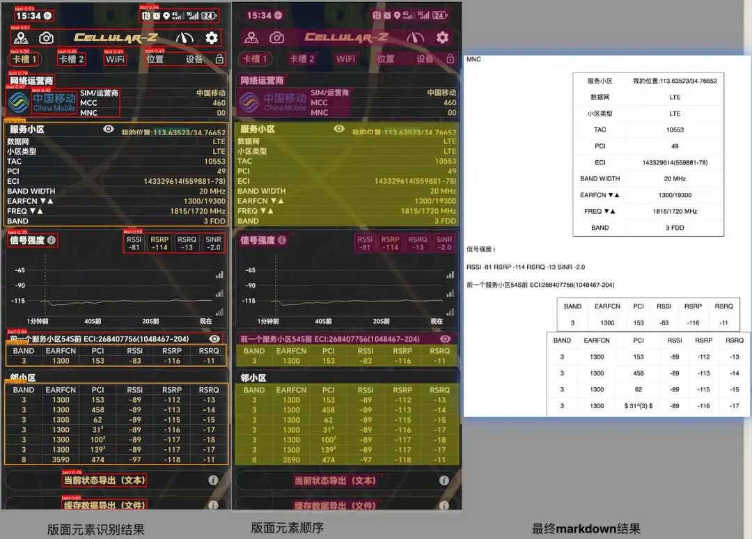Click China Mobile logo in recognition-result screenshot
The width and height of the screenshot is (752, 539).
coord(18,102)
